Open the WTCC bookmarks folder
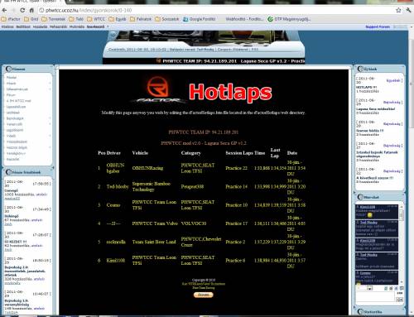The width and height of the screenshot is (414, 317). tap(96, 19)
